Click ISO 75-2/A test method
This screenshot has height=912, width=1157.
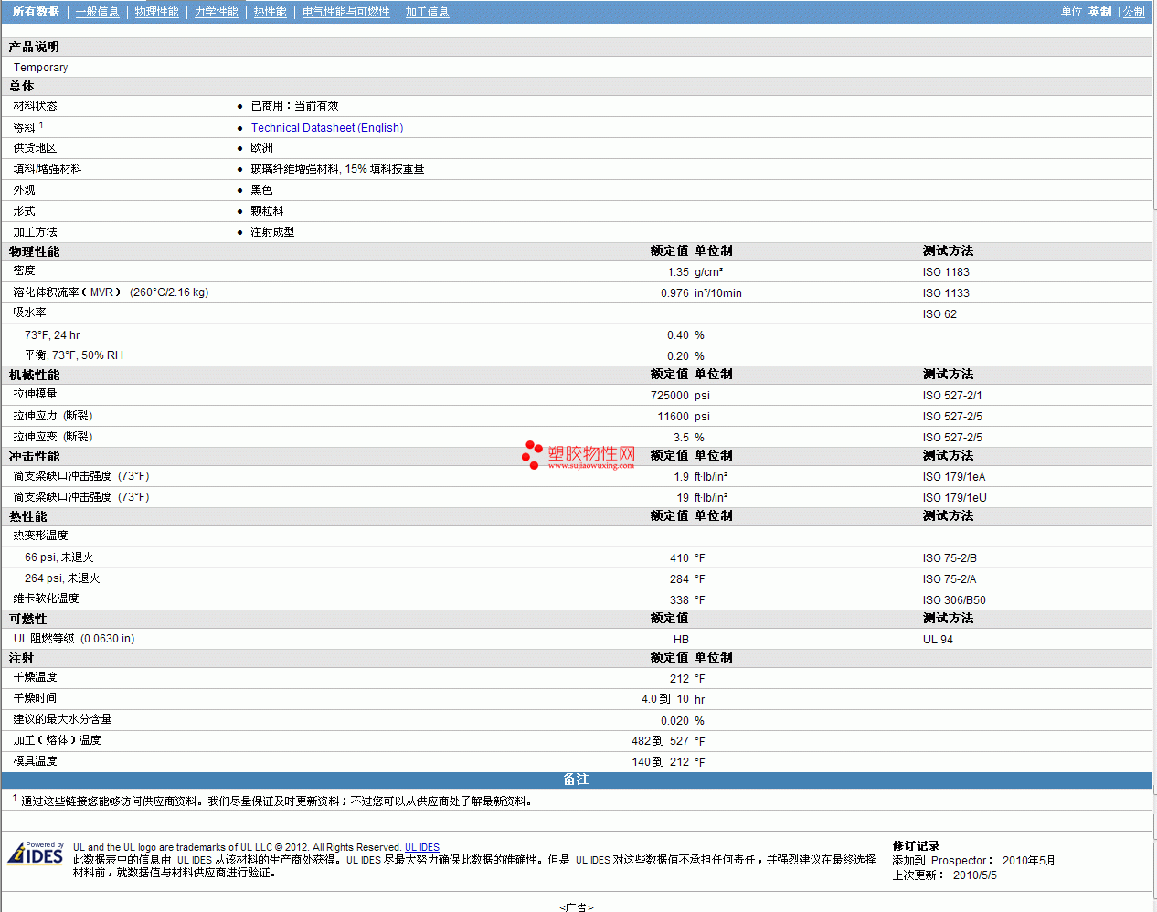(950, 579)
